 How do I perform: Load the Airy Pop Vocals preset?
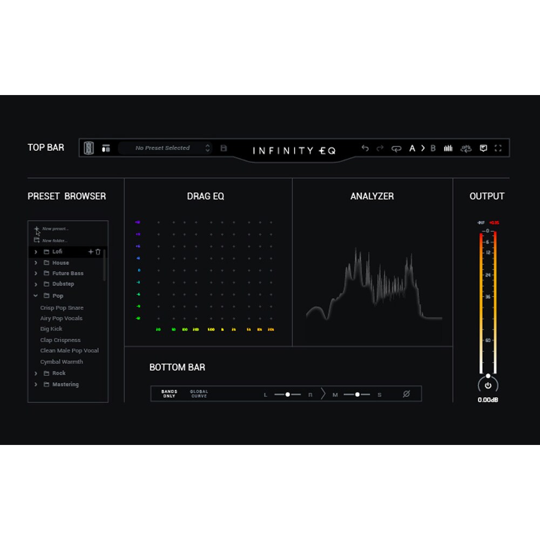[62, 319]
